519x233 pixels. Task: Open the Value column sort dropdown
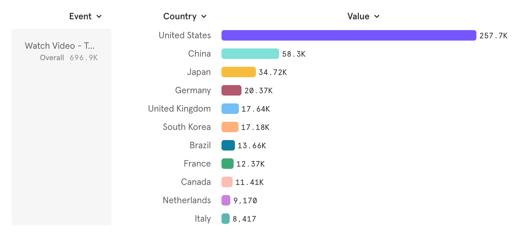tap(363, 16)
